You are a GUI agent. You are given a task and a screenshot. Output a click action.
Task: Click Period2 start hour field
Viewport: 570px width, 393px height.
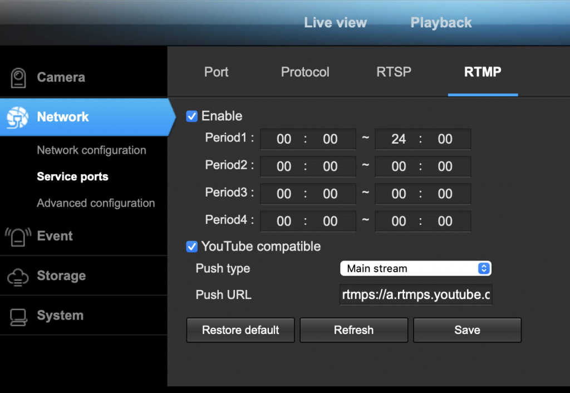[284, 166]
